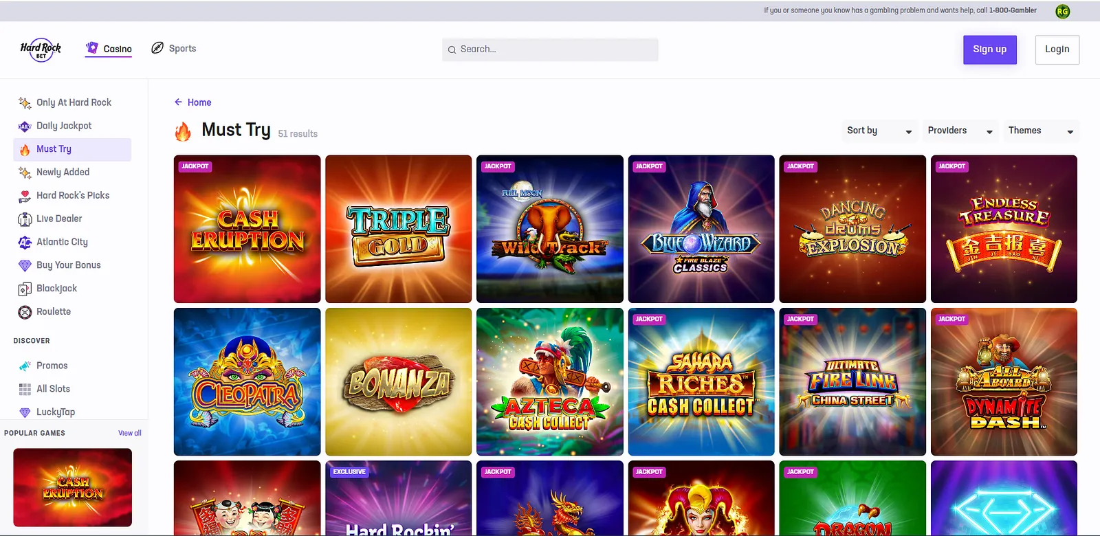
Task: Open Cash Eruption game tile in grid
Action: (x=247, y=229)
